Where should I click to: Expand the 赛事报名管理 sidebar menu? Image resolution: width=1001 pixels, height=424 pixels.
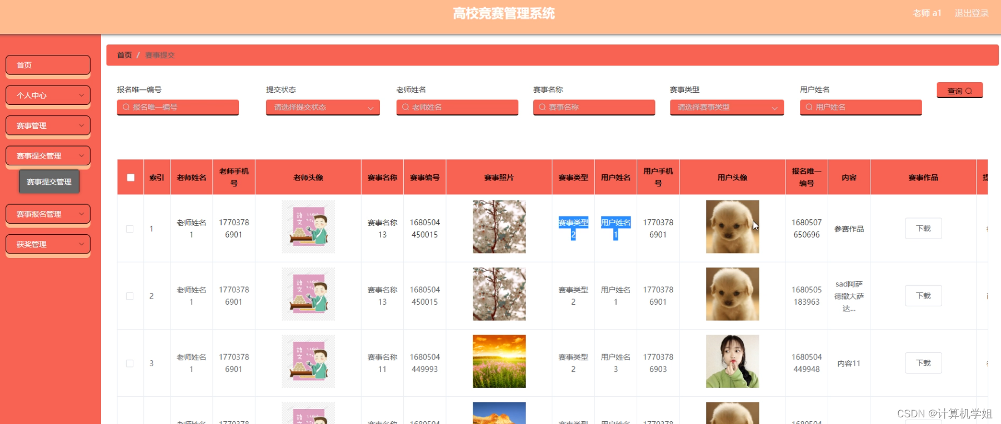(48, 214)
